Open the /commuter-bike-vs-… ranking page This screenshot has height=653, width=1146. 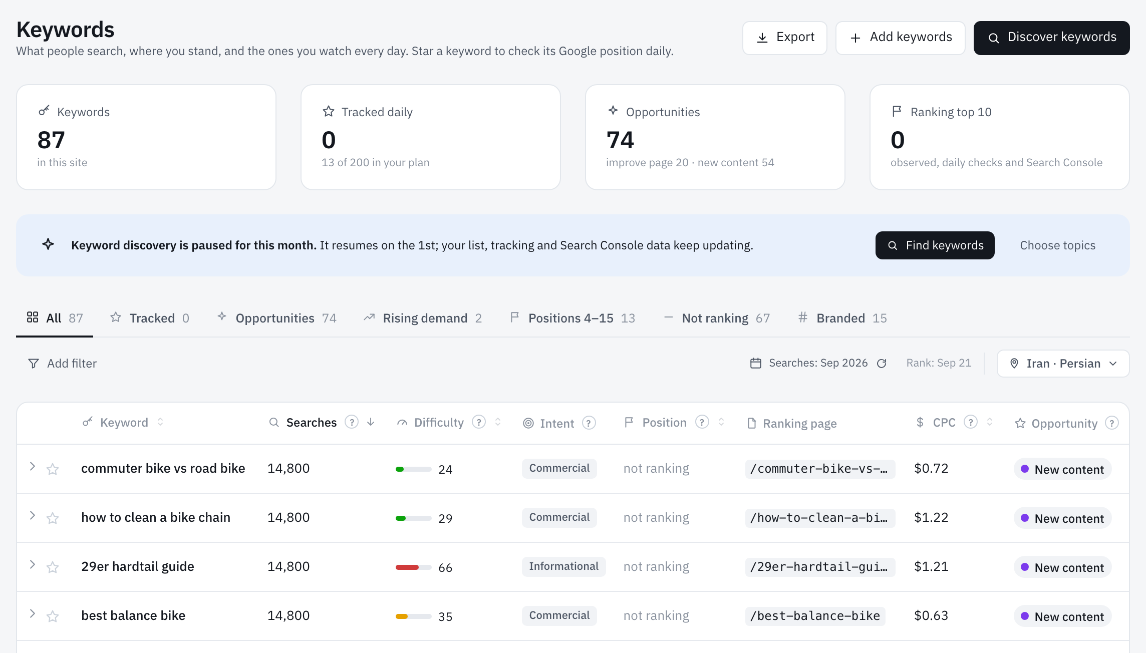pyautogui.click(x=820, y=469)
